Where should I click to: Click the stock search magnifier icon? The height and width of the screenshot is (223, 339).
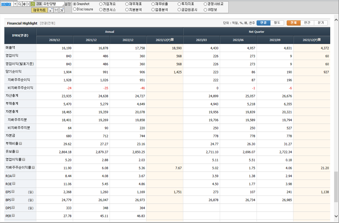20,4
